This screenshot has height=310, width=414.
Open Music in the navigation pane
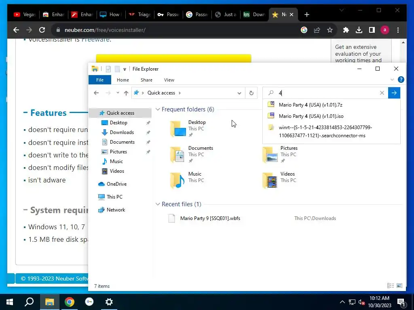(116, 161)
